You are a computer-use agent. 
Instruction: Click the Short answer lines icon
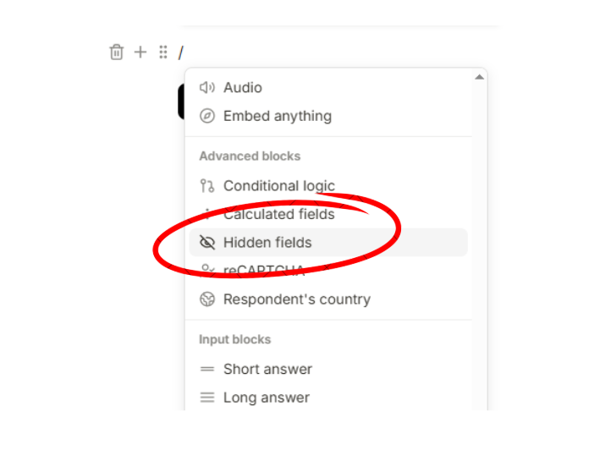(207, 370)
